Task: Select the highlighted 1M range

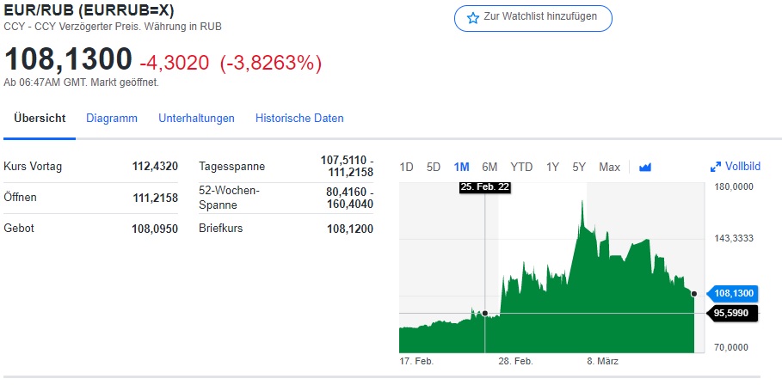Action: [x=461, y=167]
